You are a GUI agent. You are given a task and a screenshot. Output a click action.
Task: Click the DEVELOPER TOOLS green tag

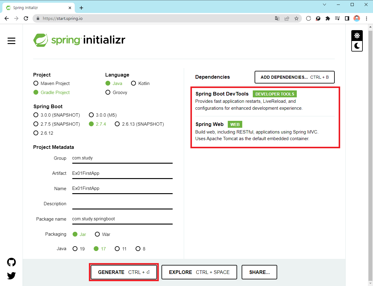275,94
